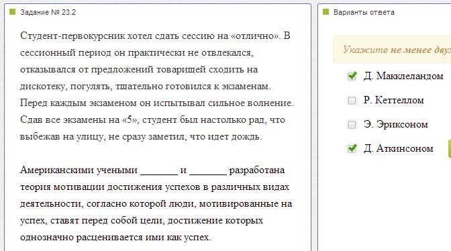Click the second blank before разработана
The image size is (451, 251).
tap(208, 170)
